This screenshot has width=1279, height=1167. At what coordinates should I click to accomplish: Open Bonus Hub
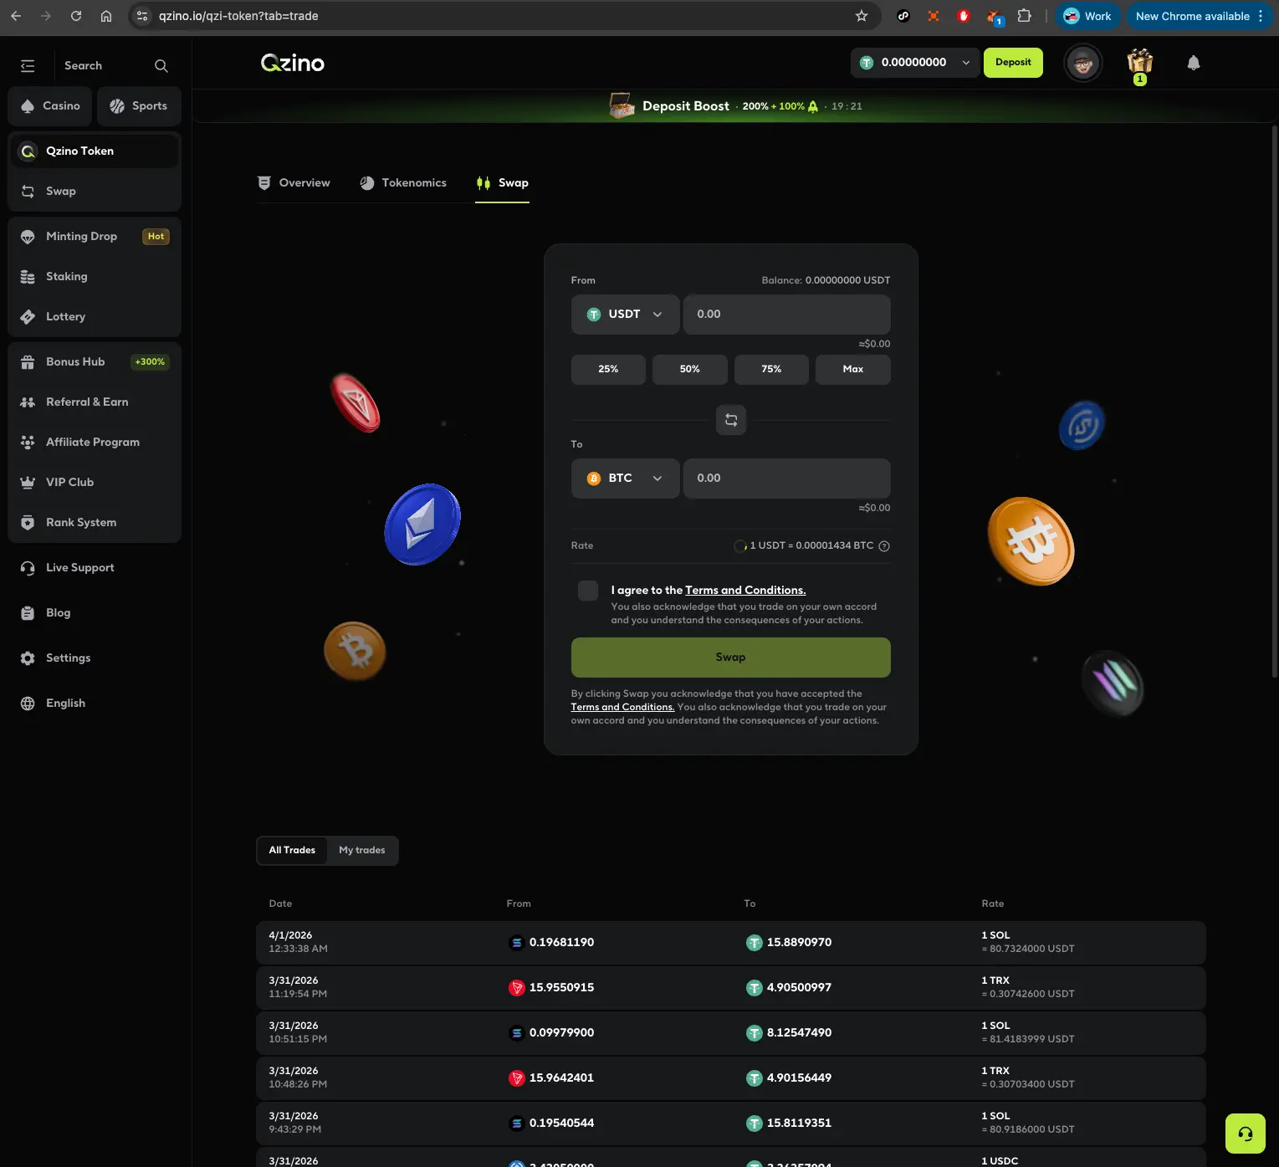tap(95, 362)
